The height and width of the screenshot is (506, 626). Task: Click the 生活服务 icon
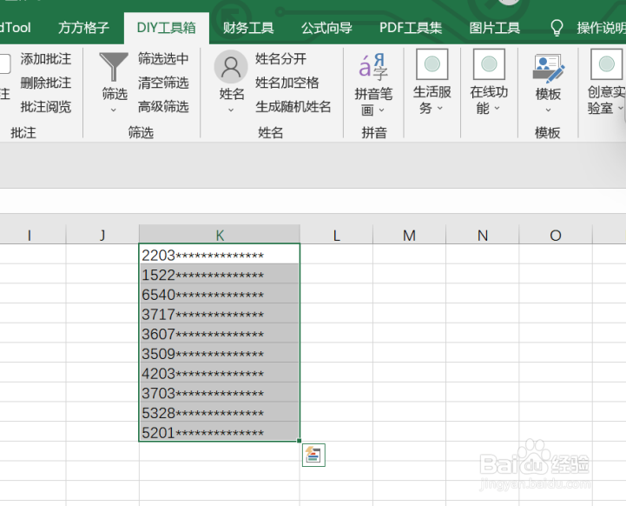432,64
